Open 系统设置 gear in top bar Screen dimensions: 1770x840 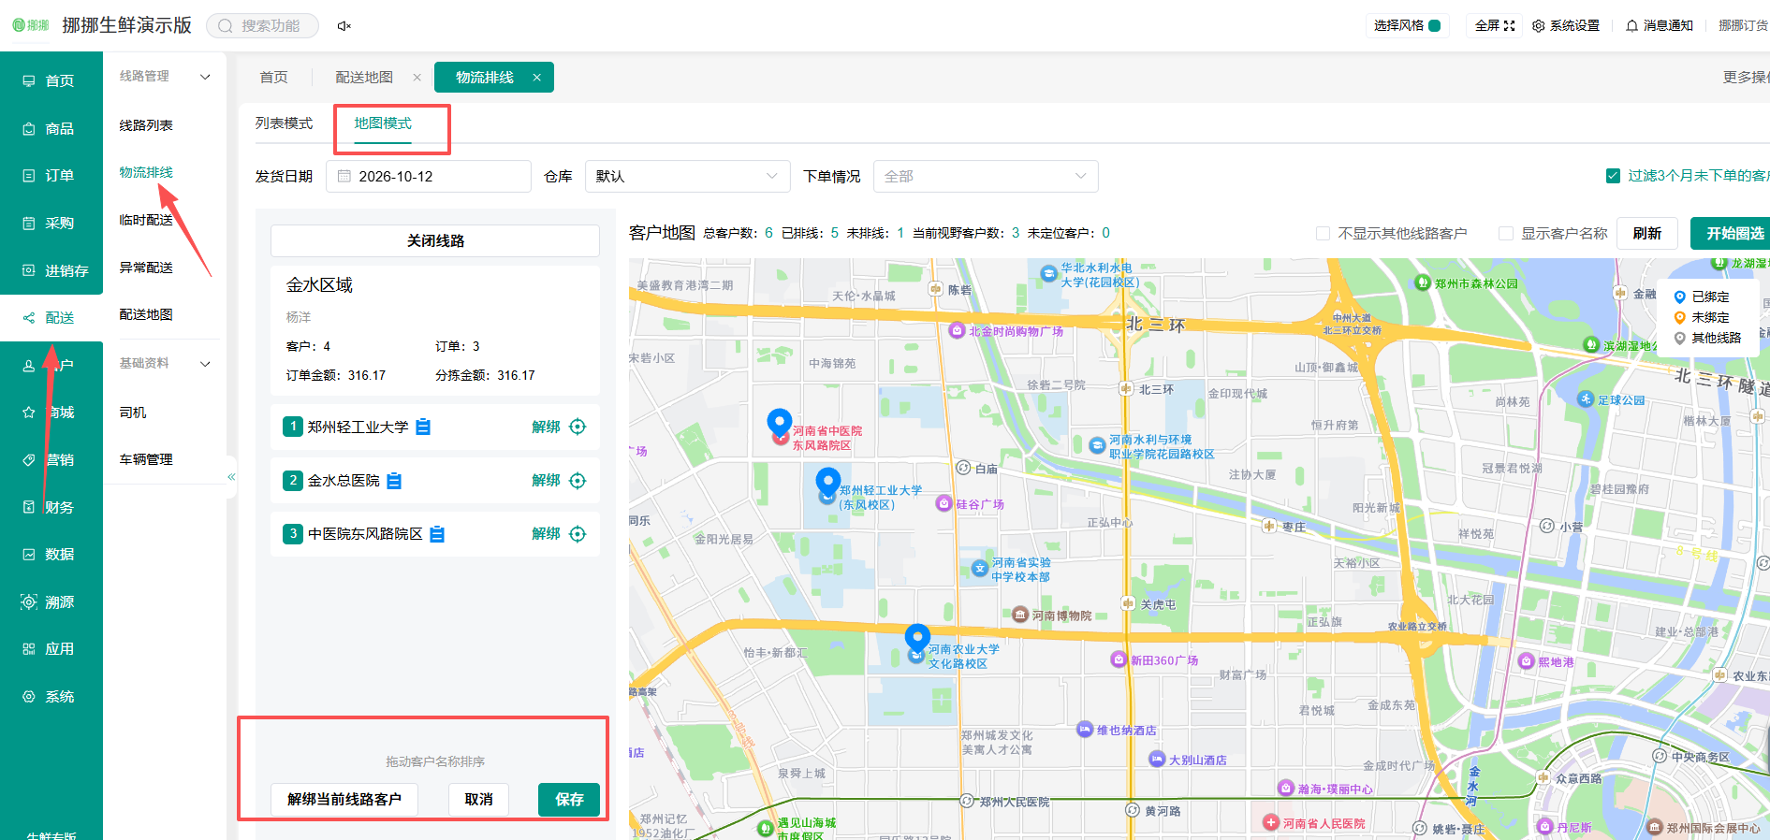(x=1566, y=26)
